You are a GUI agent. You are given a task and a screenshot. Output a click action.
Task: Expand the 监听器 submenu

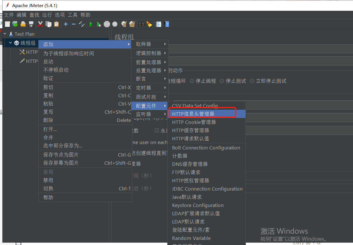pos(150,114)
